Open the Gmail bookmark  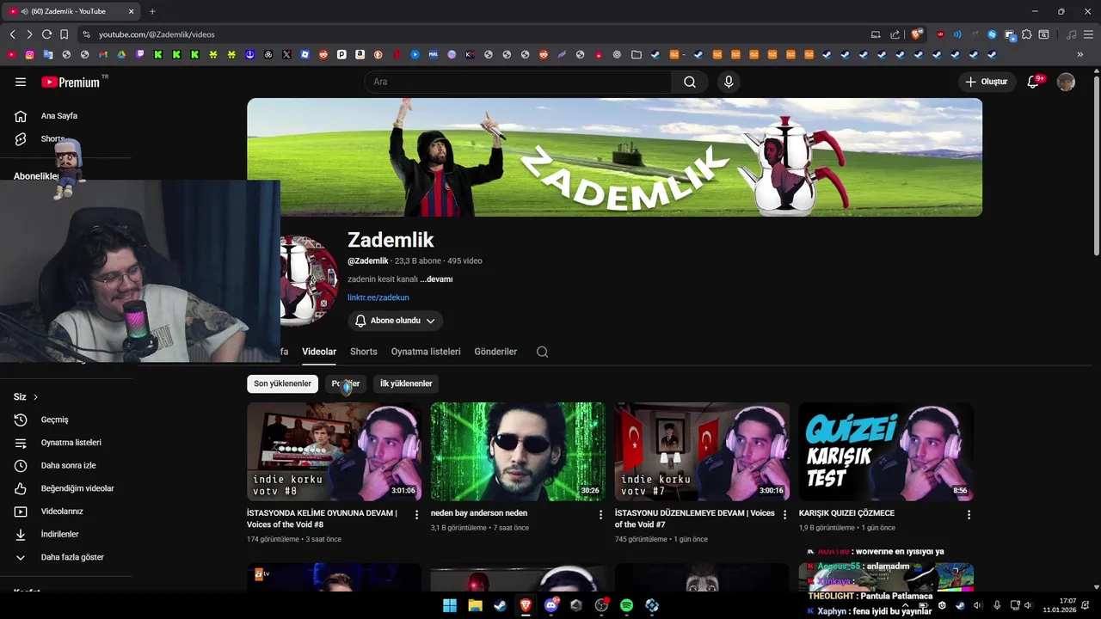pyautogui.click(x=103, y=54)
